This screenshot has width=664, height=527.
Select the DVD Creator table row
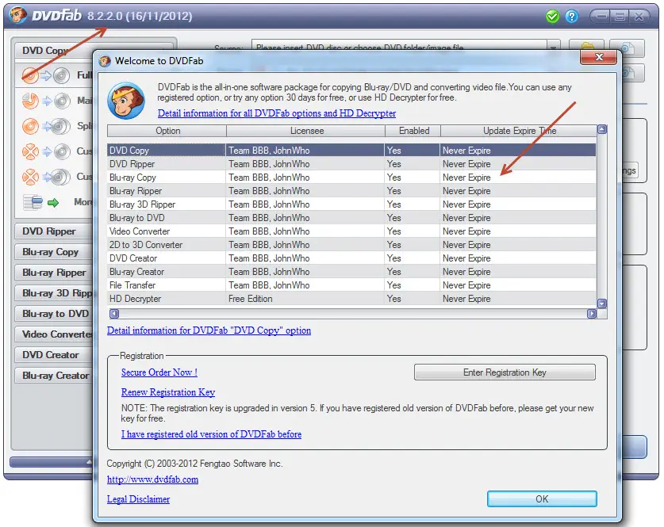(x=351, y=258)
